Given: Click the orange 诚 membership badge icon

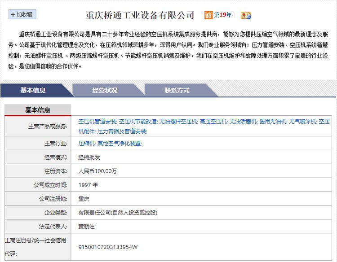Looking at the screenshot, I should [208, 15].
